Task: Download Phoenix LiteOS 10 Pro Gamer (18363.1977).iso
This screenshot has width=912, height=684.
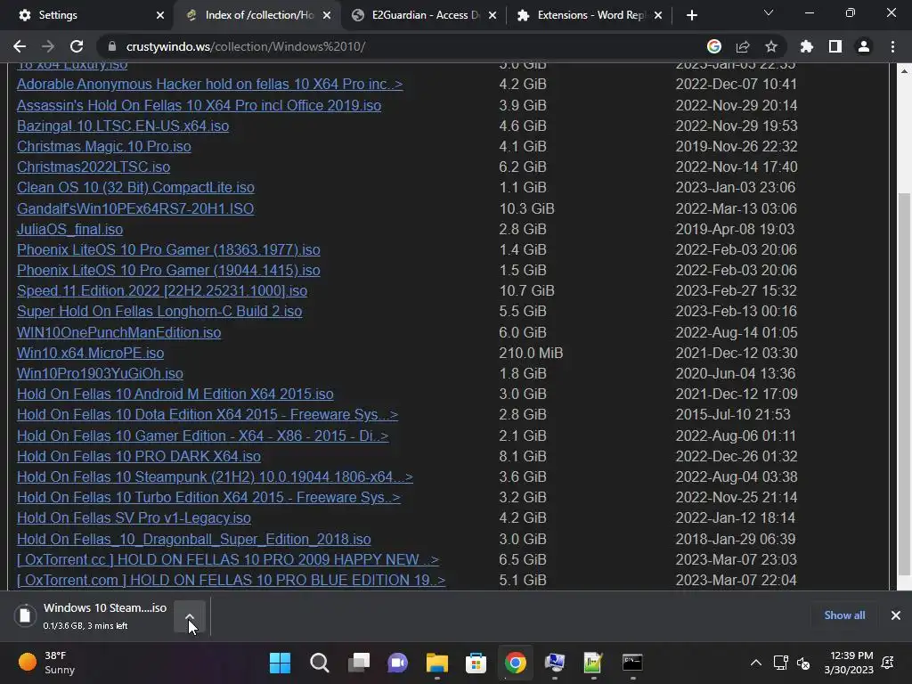Action: [x=168, y=249]
